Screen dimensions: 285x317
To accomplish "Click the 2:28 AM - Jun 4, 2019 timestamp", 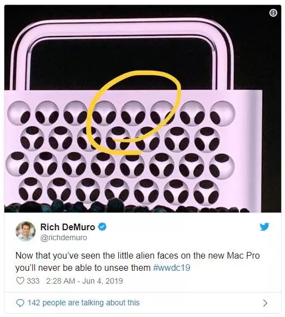I will (x=84, y=281).
